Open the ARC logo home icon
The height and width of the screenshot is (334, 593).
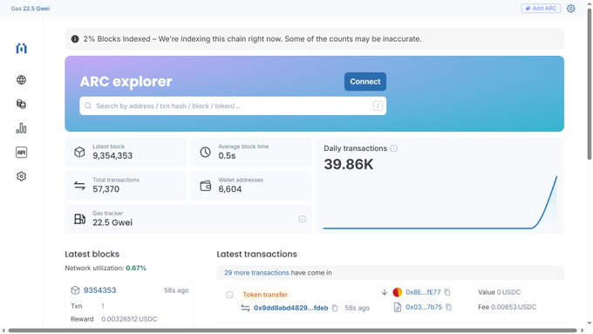[21, 49]
